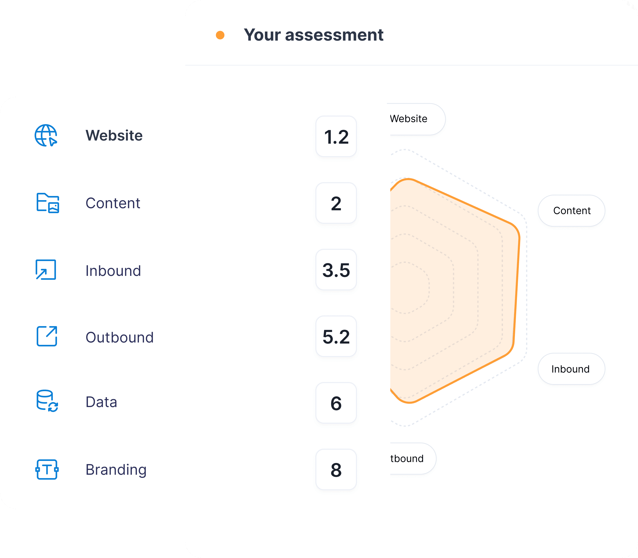Click the Inbound arrow icon
638x558 pixels.
tap(46, 270)
